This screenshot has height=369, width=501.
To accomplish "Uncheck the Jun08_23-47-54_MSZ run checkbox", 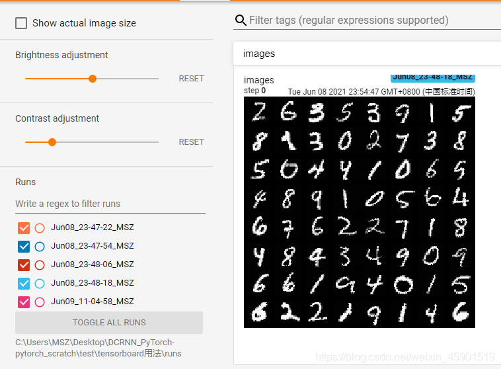I will click(24, 246).
